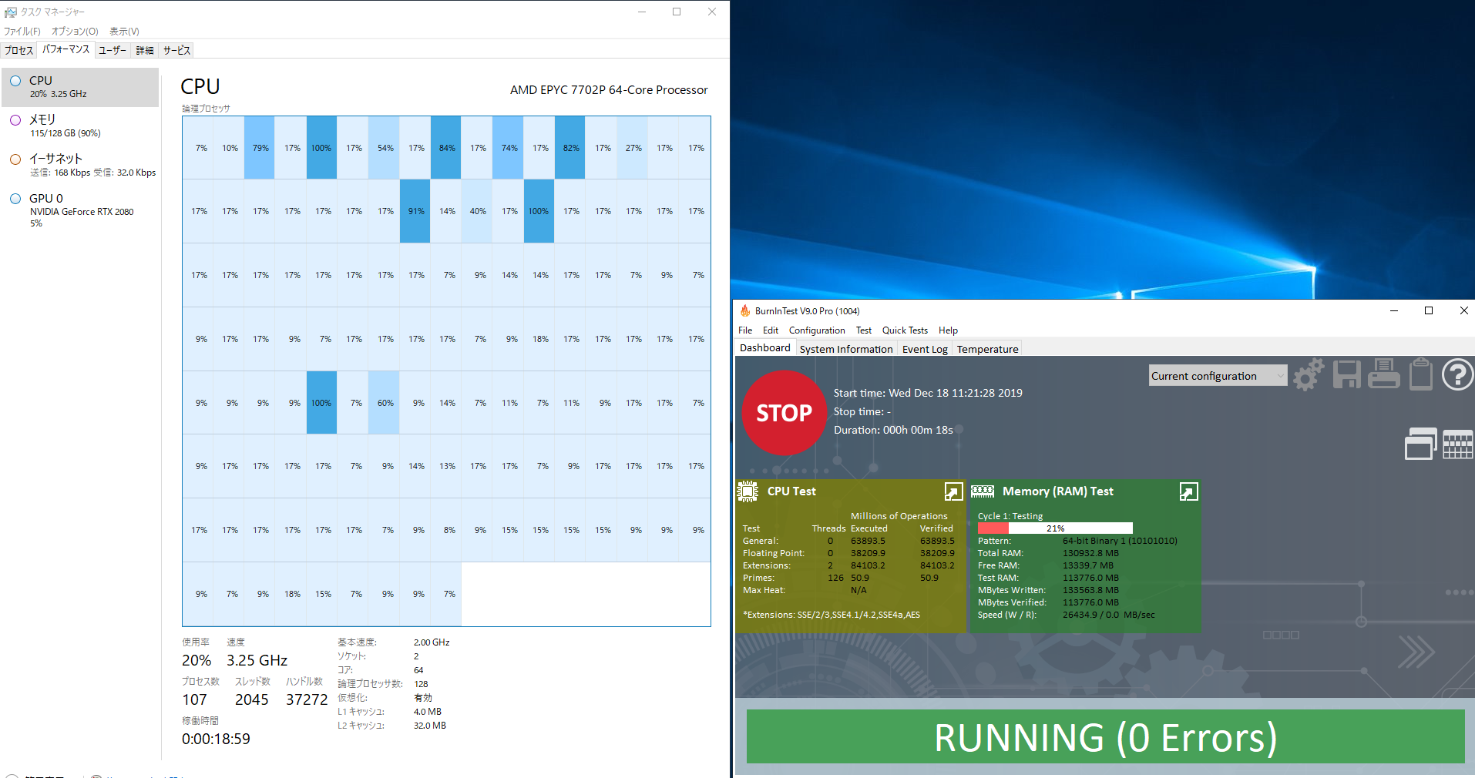Switch to the 詳細 tab
Image resolution: width=1475 pixels, height=778 pixels.
[x=145, y=50]
